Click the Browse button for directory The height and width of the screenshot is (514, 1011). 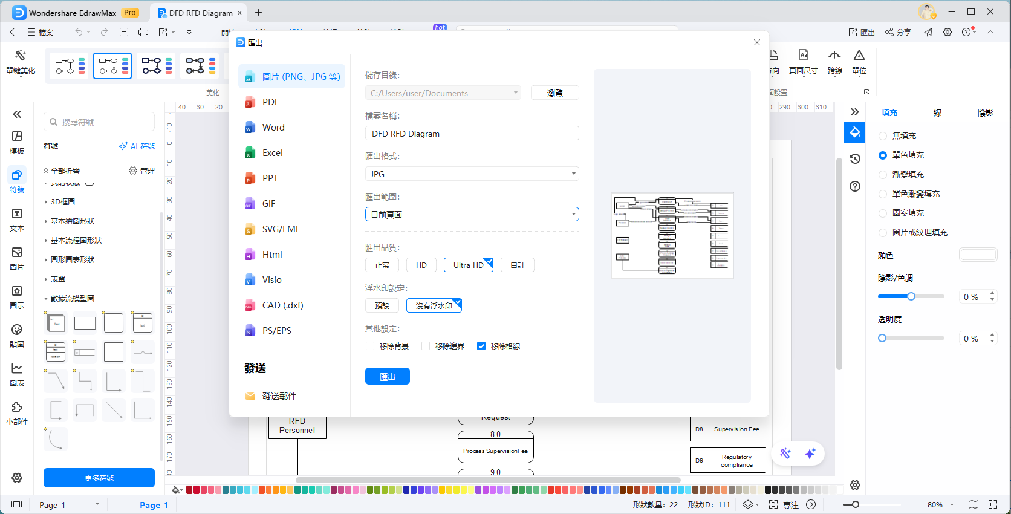click(555, 93)
